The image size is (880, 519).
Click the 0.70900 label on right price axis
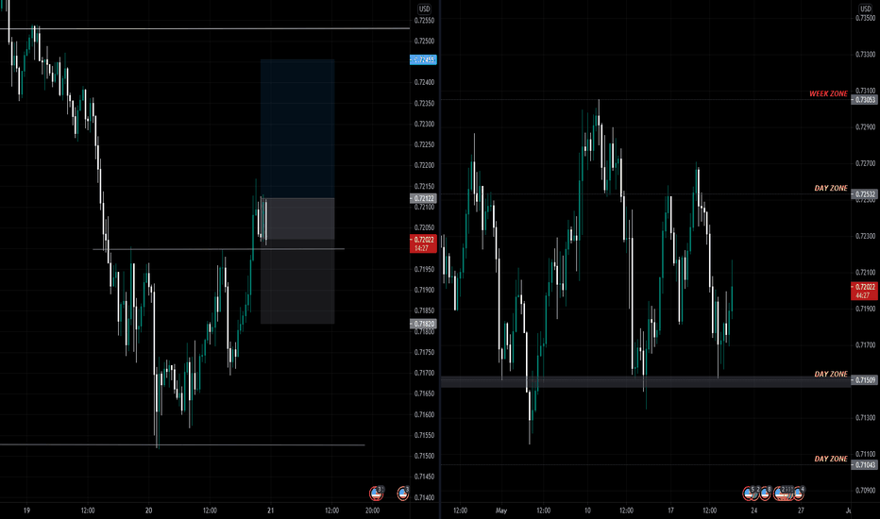click(866, 490)
